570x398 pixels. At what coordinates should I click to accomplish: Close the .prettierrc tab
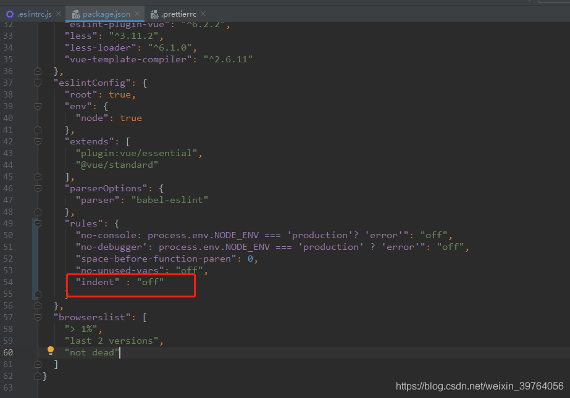click(x=203, y=14)
